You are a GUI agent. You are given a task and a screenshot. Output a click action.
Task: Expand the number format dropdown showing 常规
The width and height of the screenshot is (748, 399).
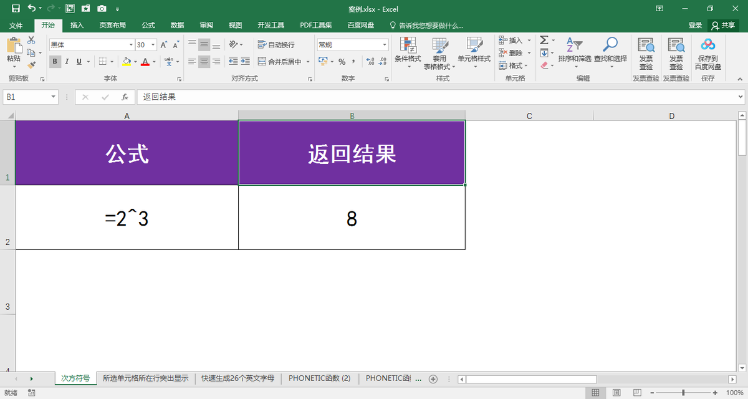[385, 45]
